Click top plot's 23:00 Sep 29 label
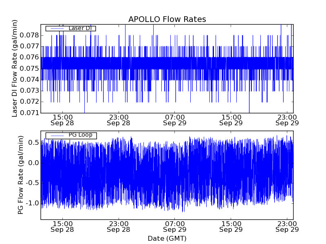This screenshot has height=244, width=326. coord(287,120)
